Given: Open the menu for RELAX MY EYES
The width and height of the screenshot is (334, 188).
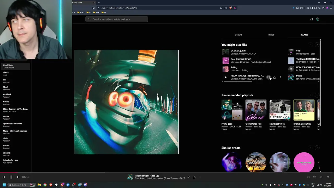Looking at the screenshot, I should pyautogui.click(x=280, y=77).
